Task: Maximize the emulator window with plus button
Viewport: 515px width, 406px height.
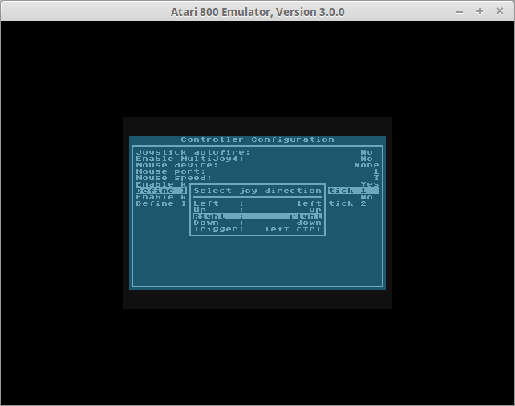Action: pyautogui.click(x=480, y=11)
